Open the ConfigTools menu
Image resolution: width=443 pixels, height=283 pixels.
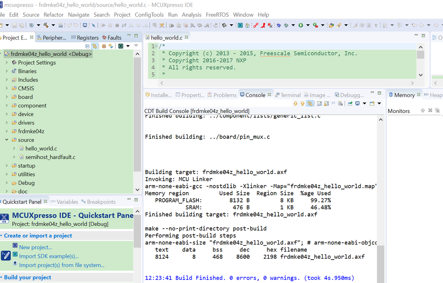[149, 15]
